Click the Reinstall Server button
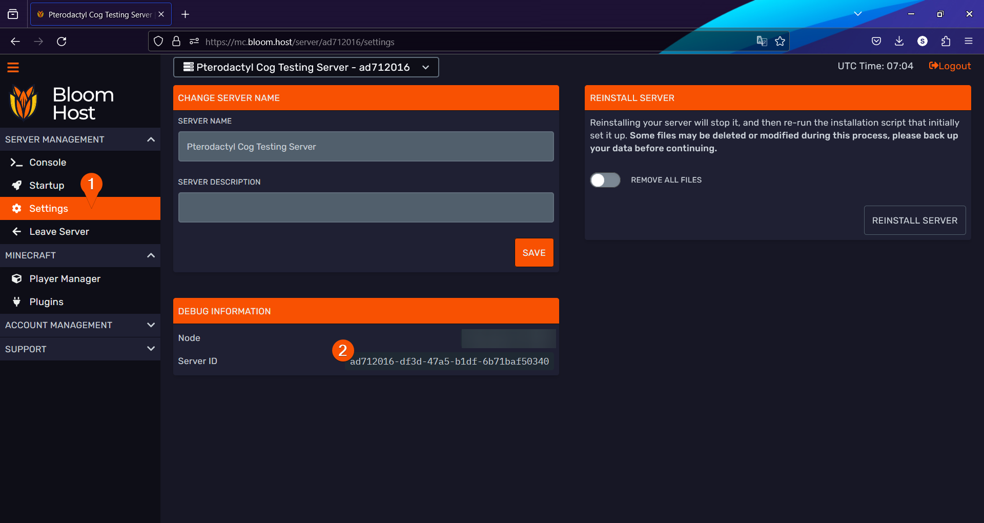The height and width of the screenshot is (523, 984). [915, 220]
